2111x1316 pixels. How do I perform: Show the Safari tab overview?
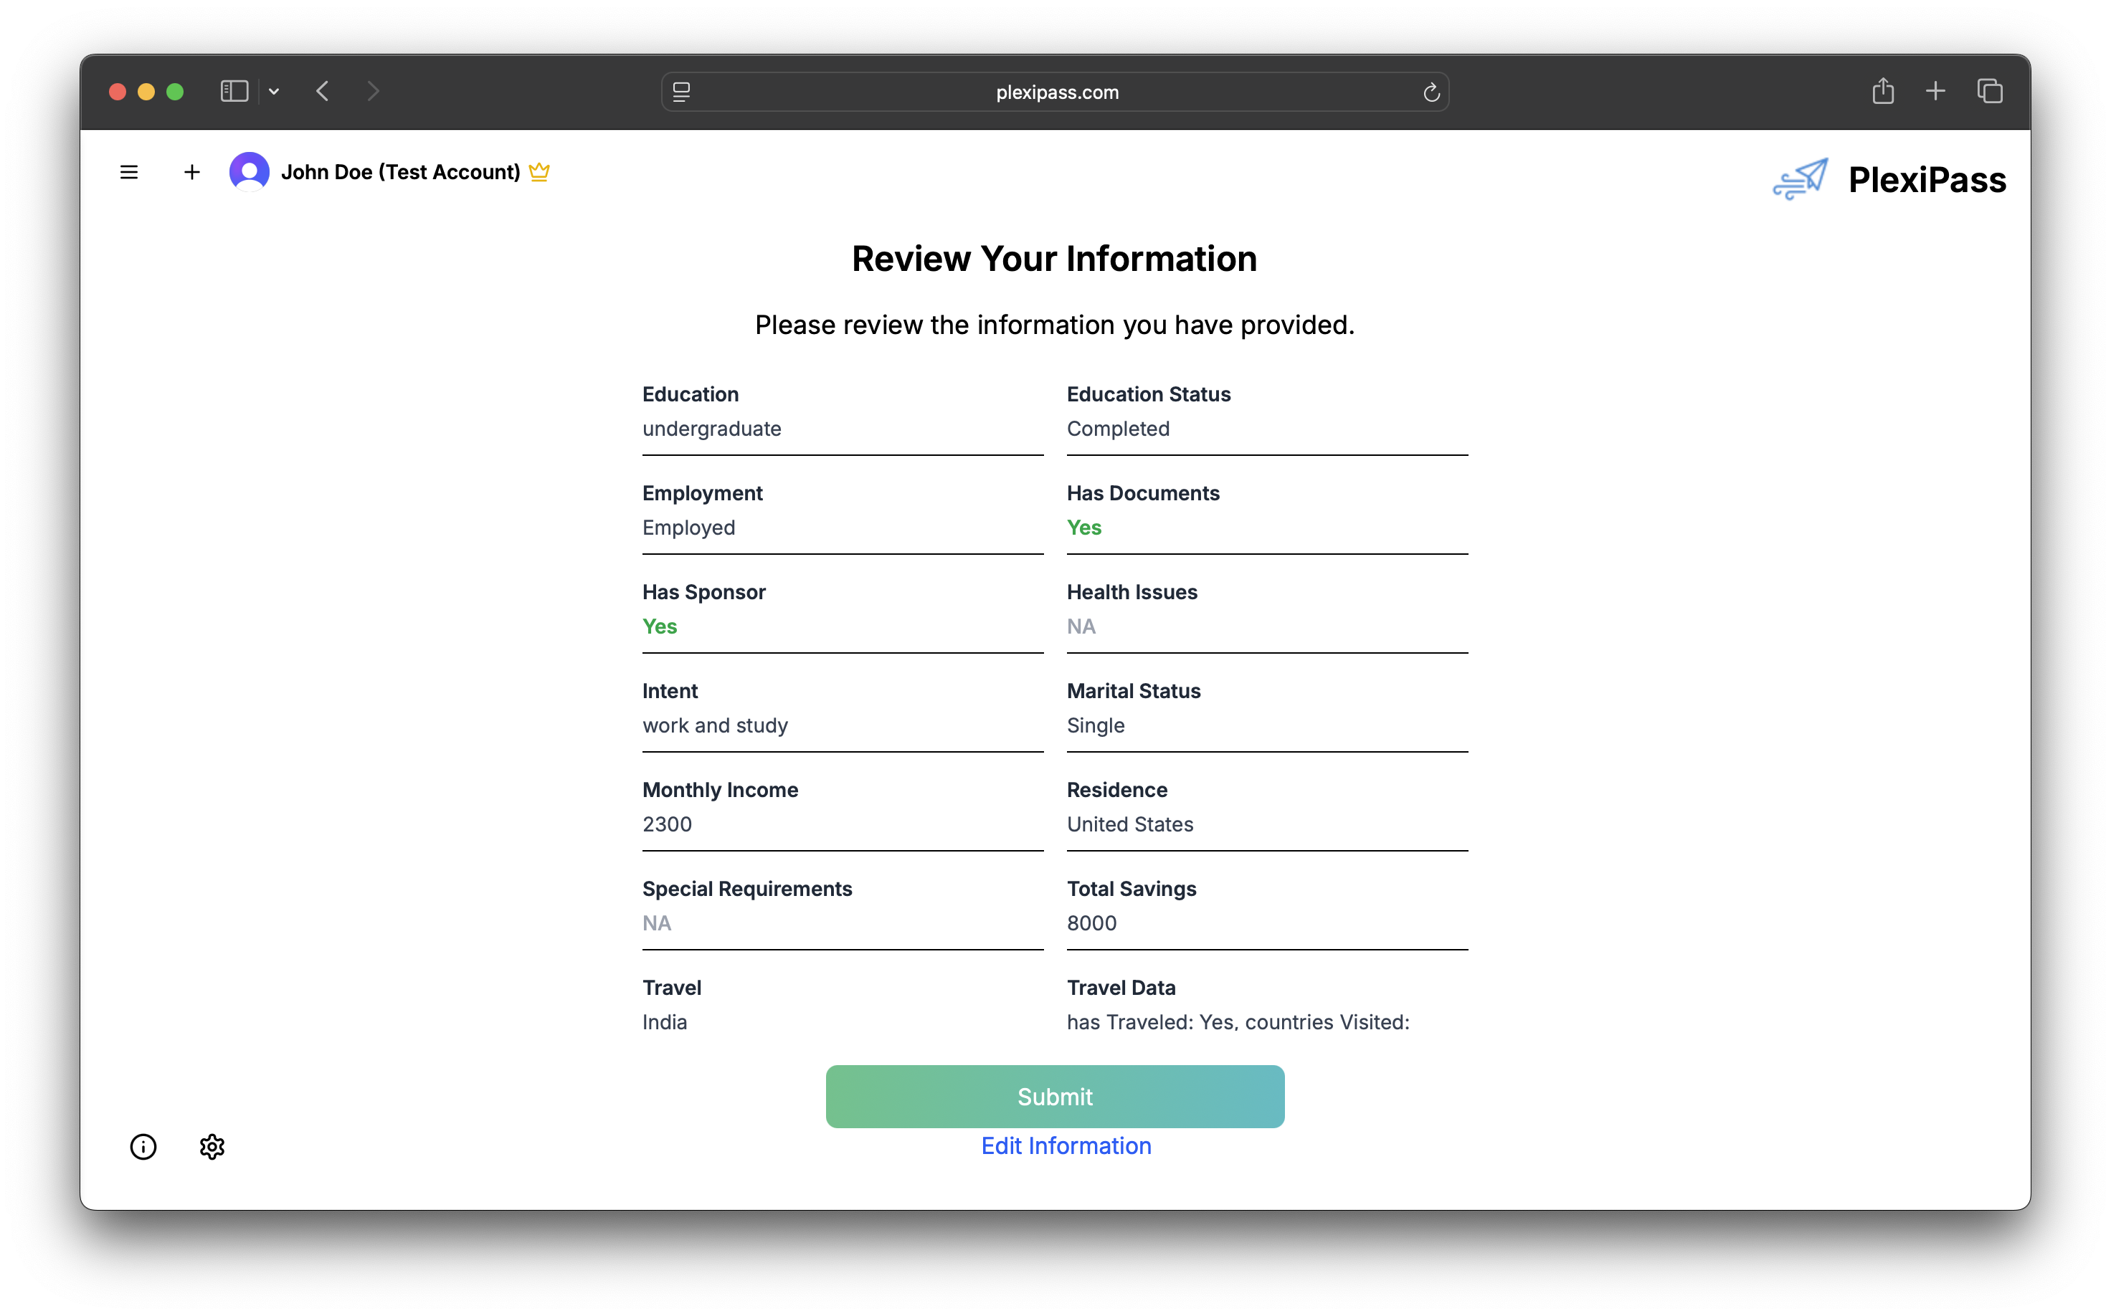1989,92
